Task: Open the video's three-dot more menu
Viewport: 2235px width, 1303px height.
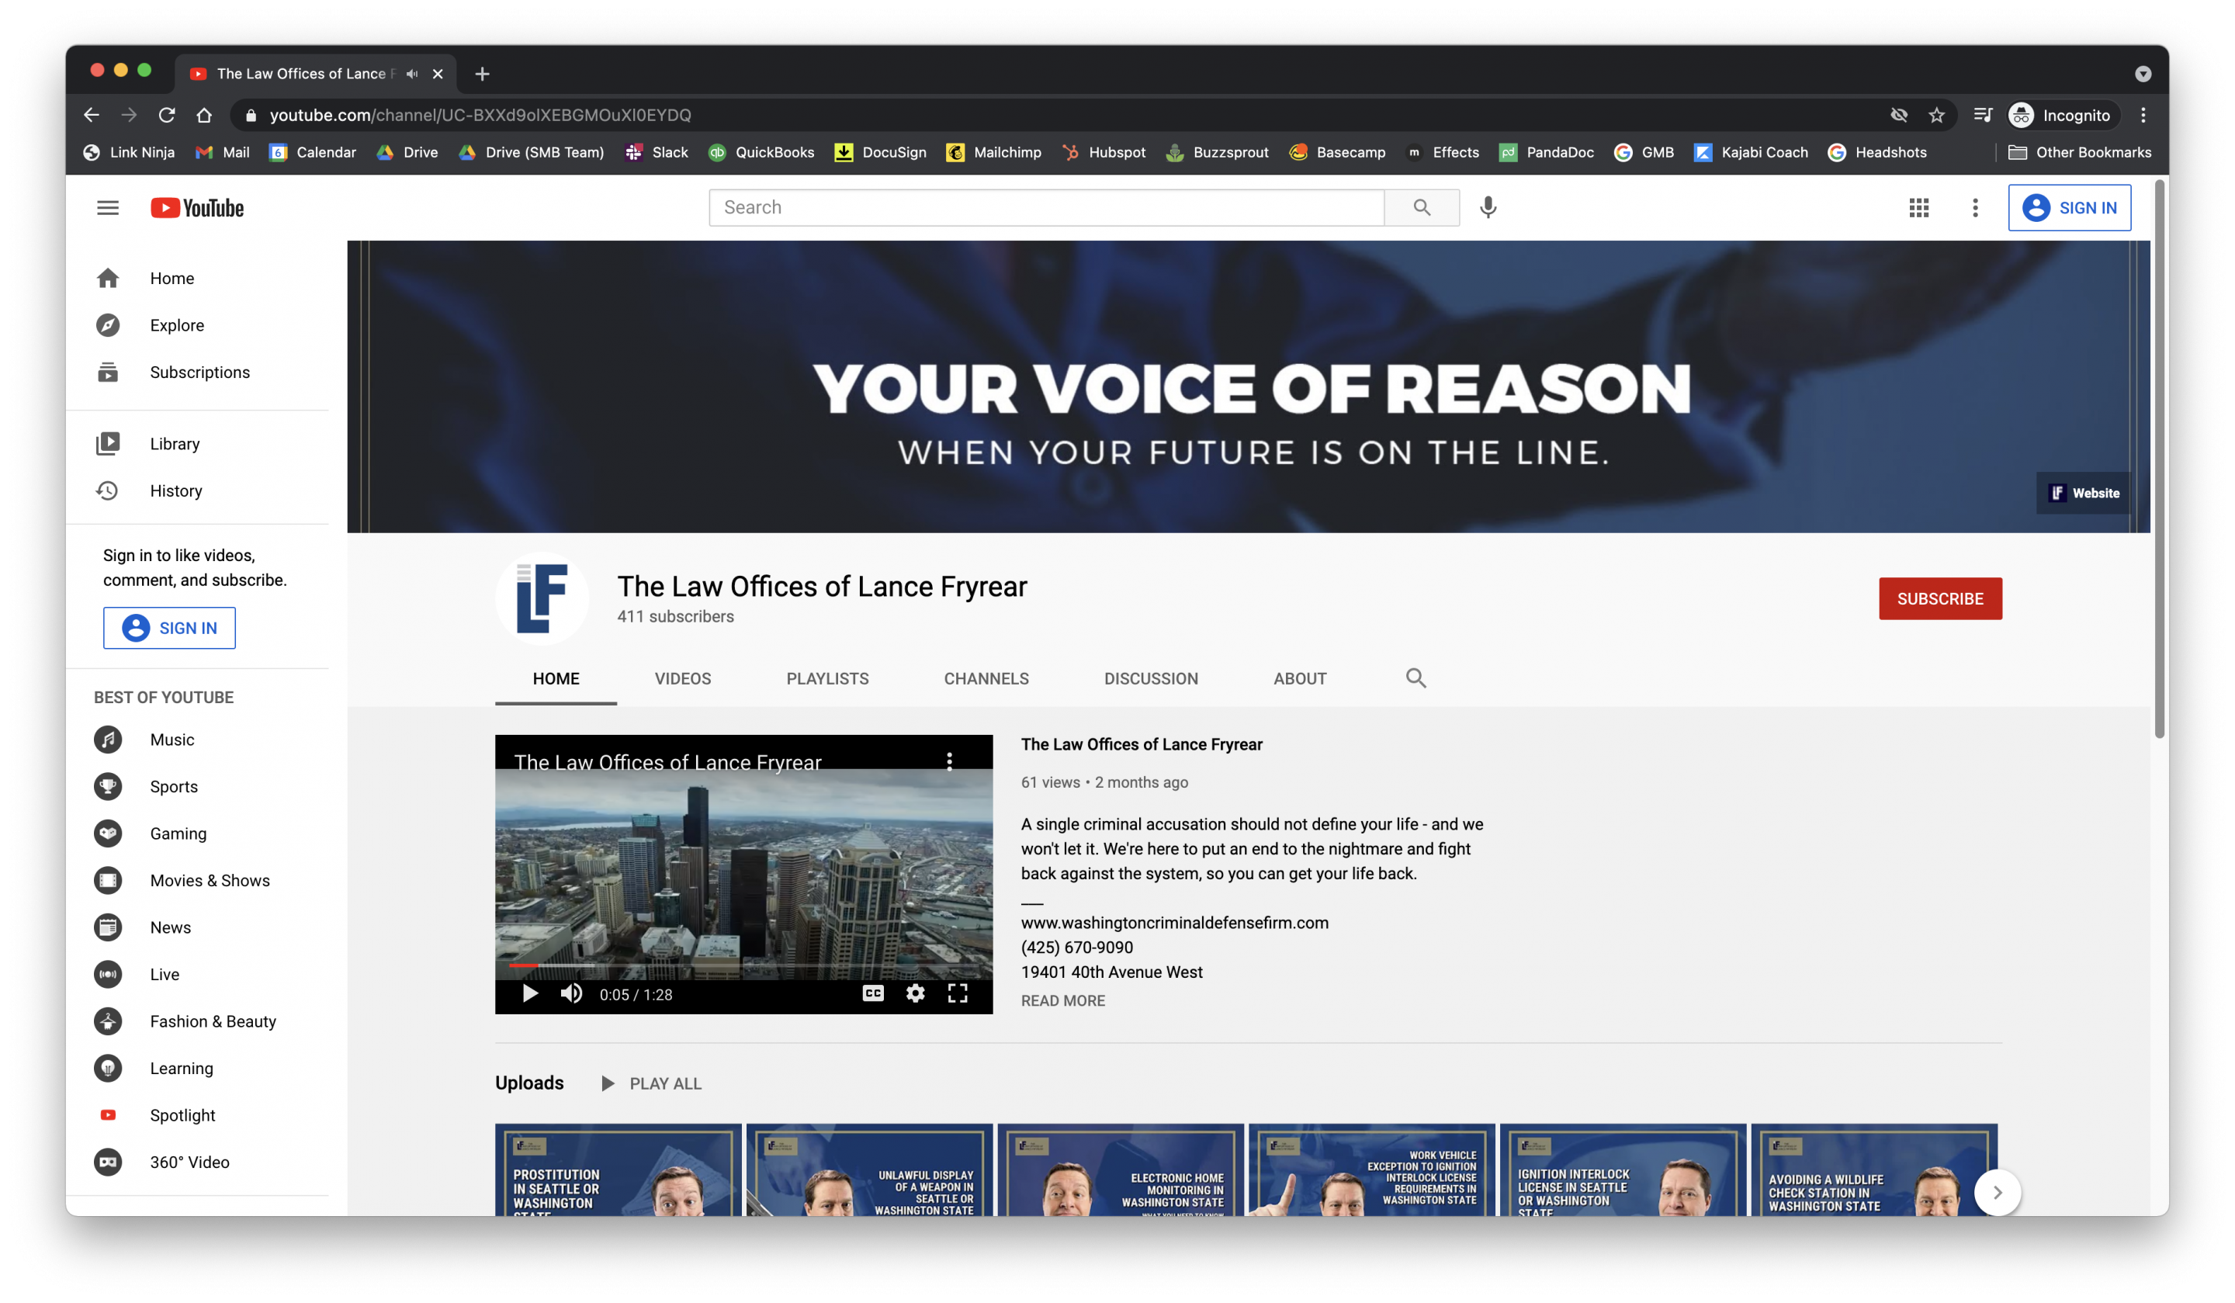Action: (x=949, y=761)
